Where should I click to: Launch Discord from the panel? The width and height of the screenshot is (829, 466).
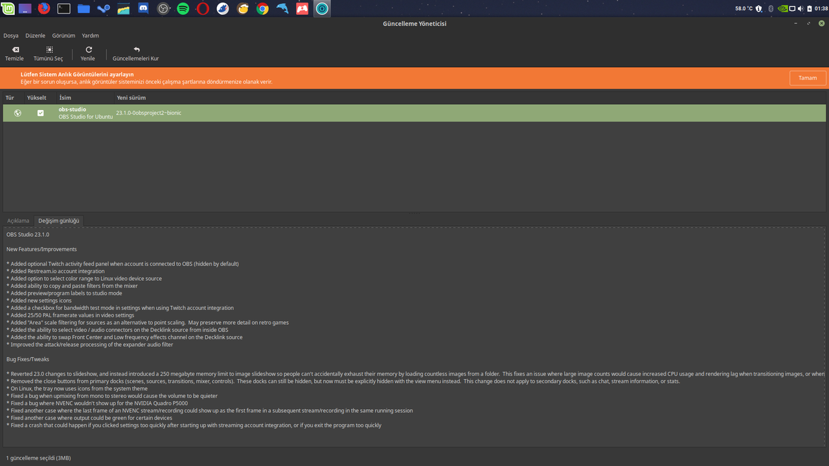[143, 8]
